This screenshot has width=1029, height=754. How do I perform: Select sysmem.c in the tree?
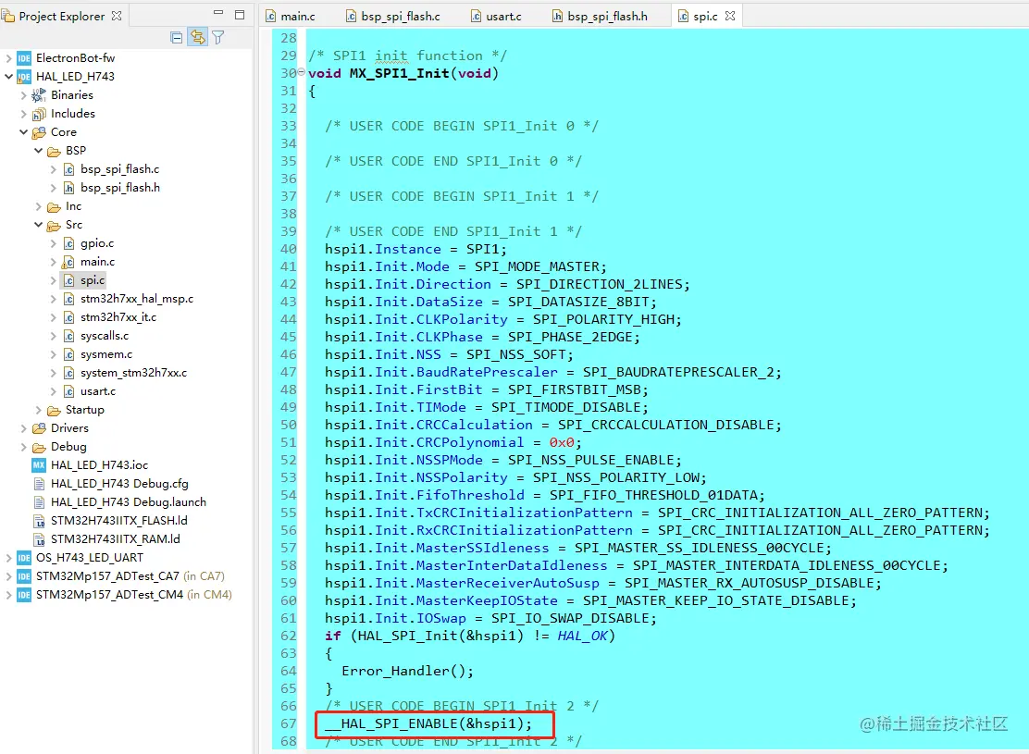pos(106,353)
